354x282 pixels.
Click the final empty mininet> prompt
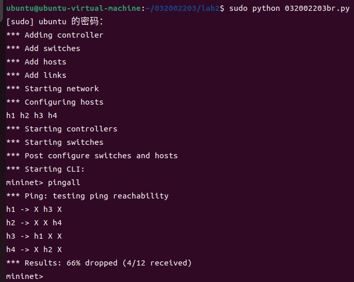[25, 276]
